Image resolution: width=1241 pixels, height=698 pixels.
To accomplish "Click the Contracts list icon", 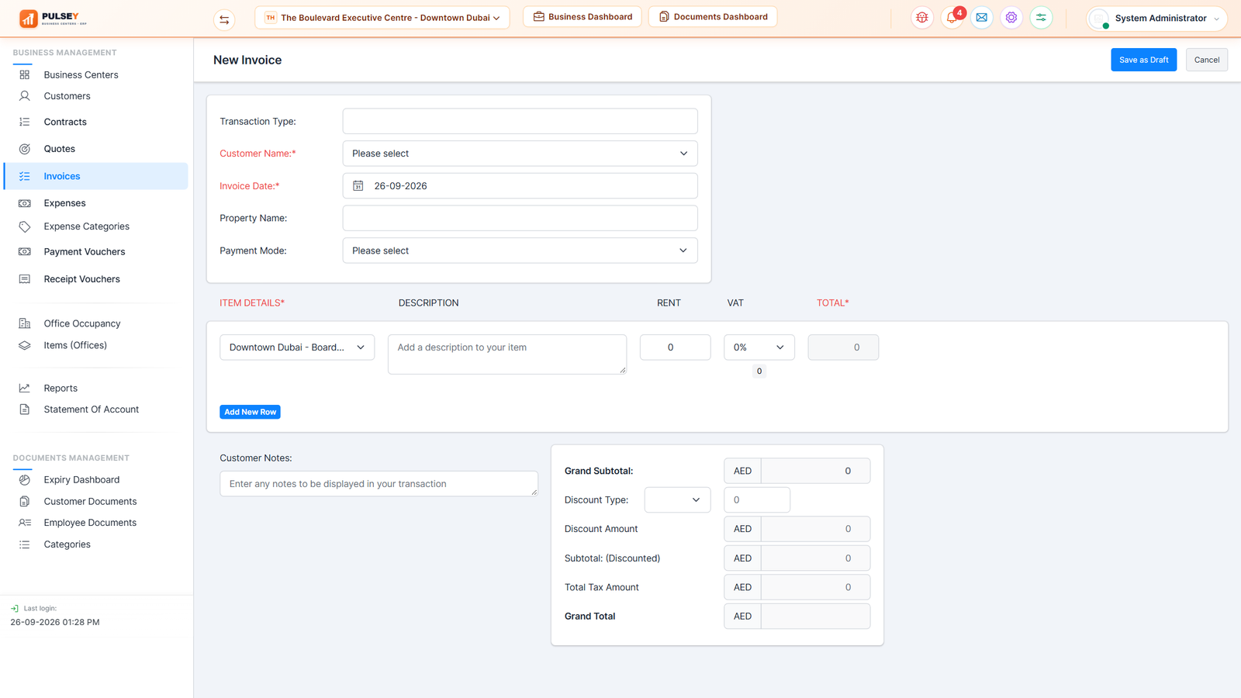I will (25, 122).
